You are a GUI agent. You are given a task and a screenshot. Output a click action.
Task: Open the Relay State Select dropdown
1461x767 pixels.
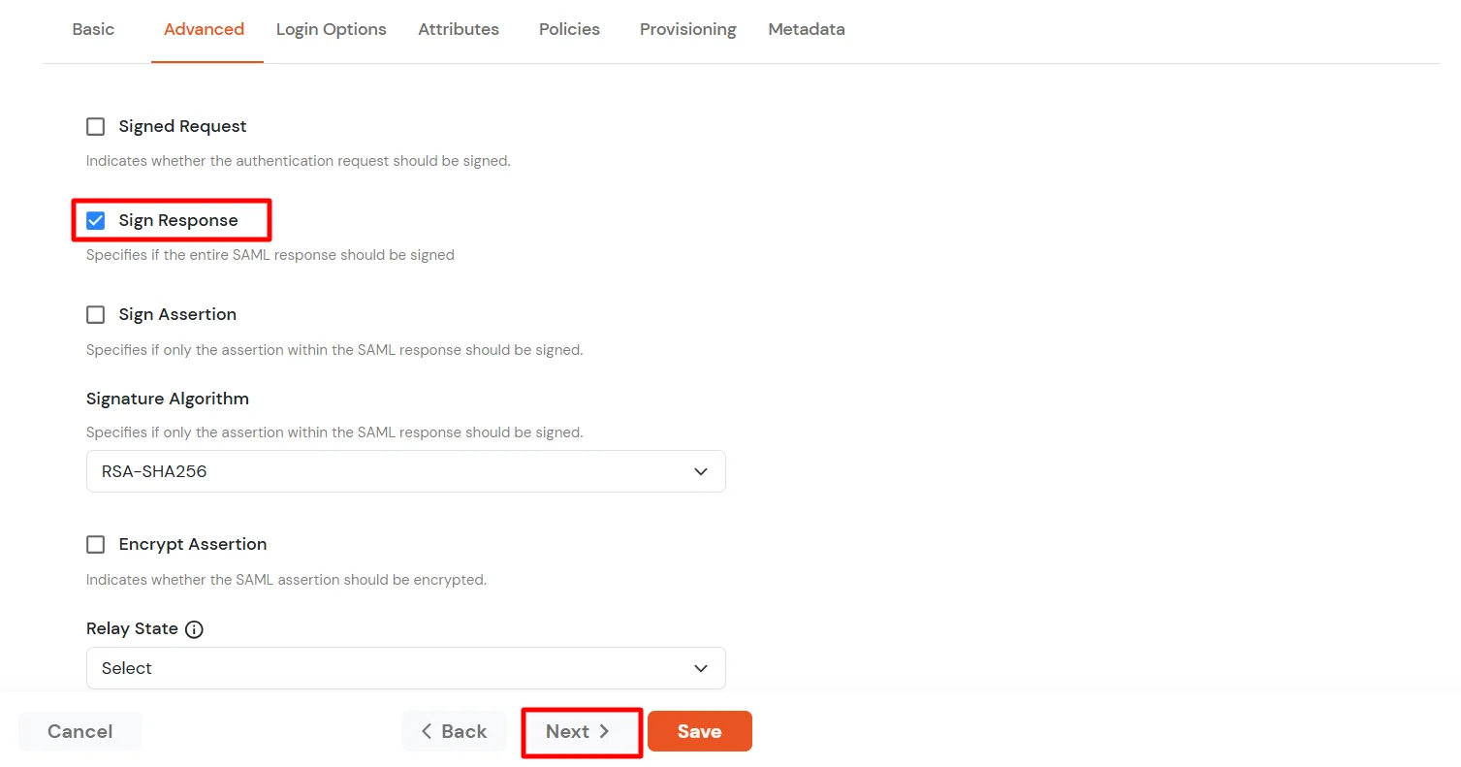click(x=405, y=668)
